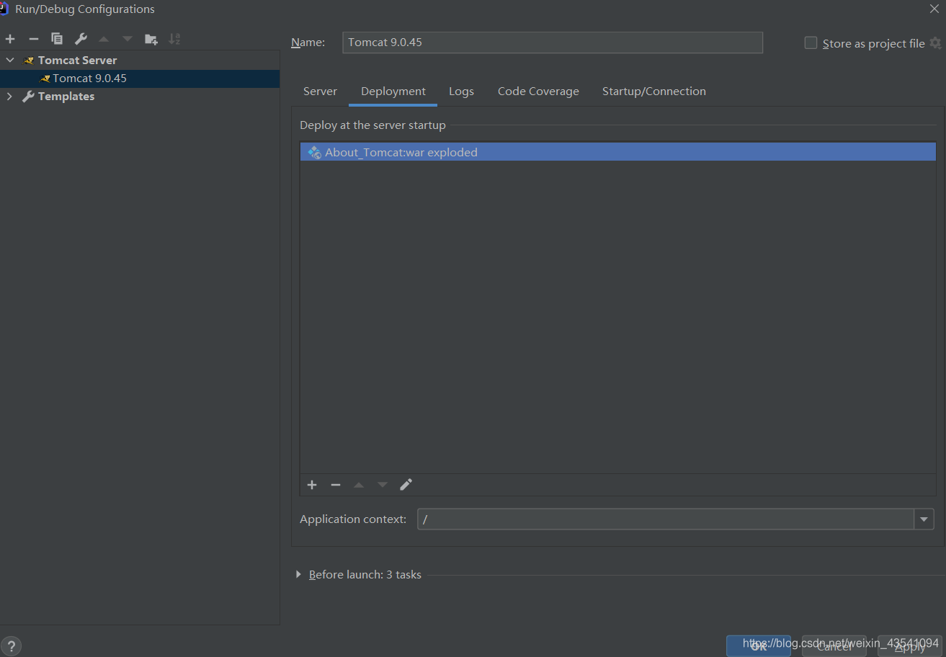
Task: Switch to the Startup/Connection tab
Action: click(x=654, y=91)
